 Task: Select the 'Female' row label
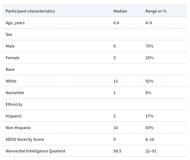point(12,58)
